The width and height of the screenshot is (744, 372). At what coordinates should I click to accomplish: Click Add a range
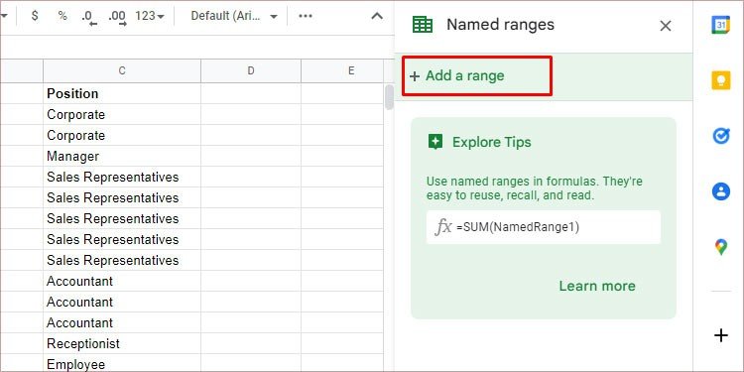(457, 76)
